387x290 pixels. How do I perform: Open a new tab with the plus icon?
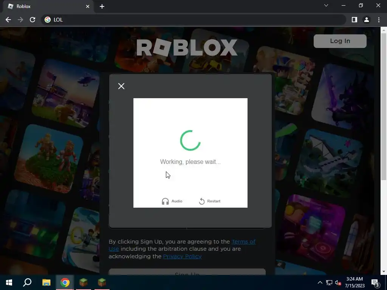coord(102,6)
